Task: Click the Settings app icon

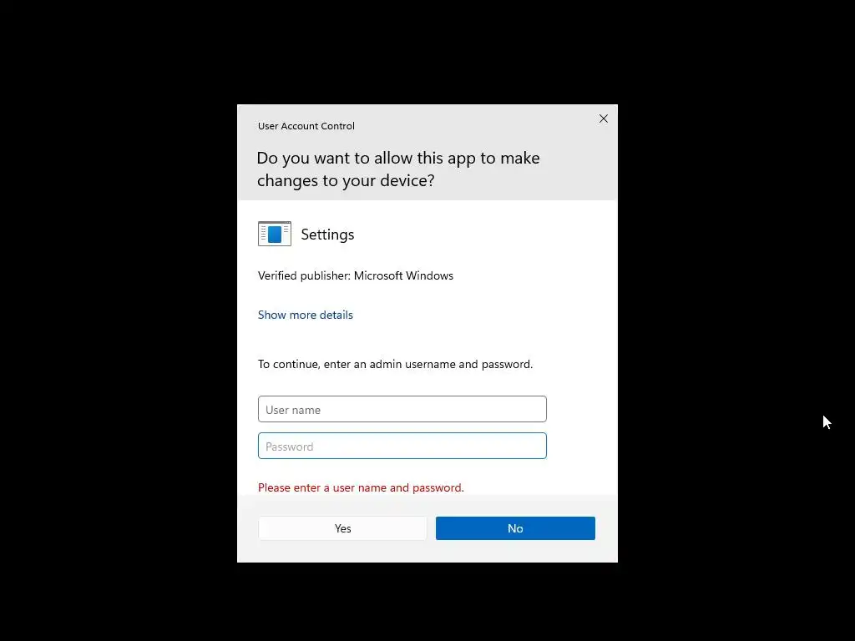Action: click(x=274, y=234)
